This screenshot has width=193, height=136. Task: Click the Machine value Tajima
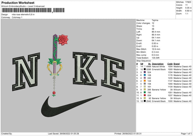click(x=155, y=20)
